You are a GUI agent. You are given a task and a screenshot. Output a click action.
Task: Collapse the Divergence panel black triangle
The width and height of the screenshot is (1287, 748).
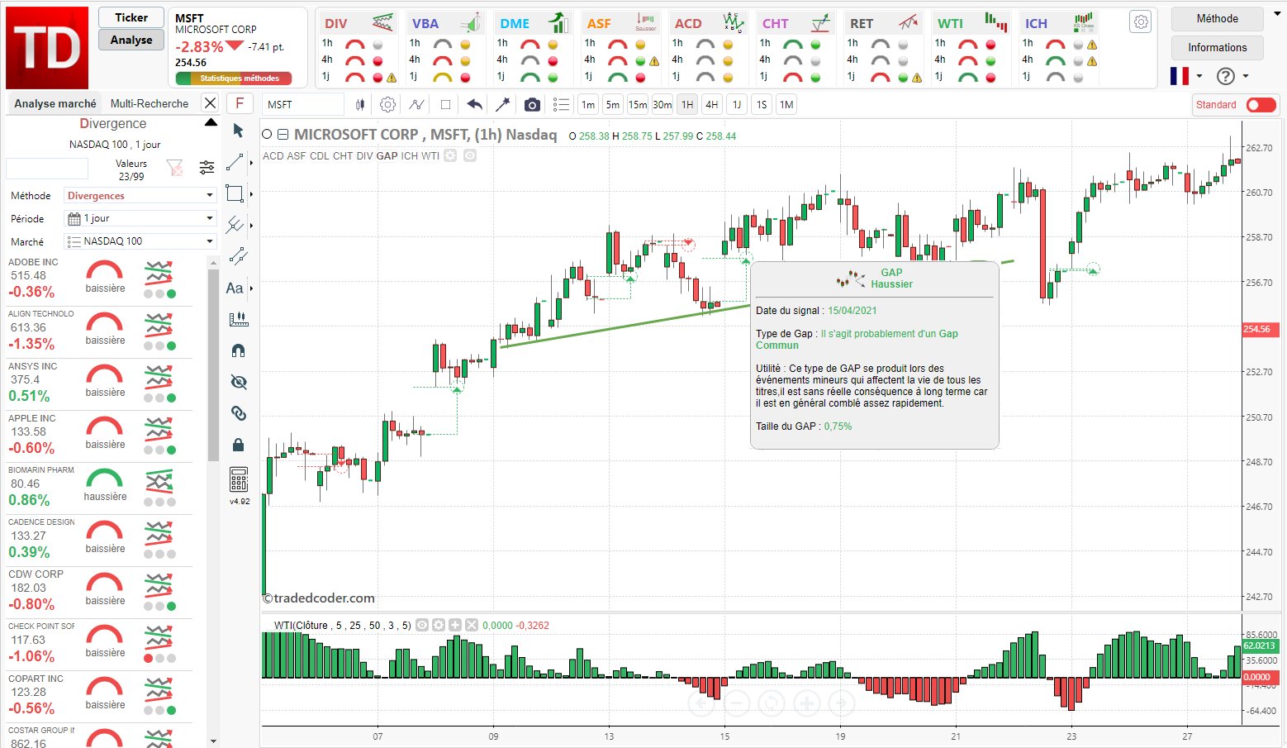211,122
